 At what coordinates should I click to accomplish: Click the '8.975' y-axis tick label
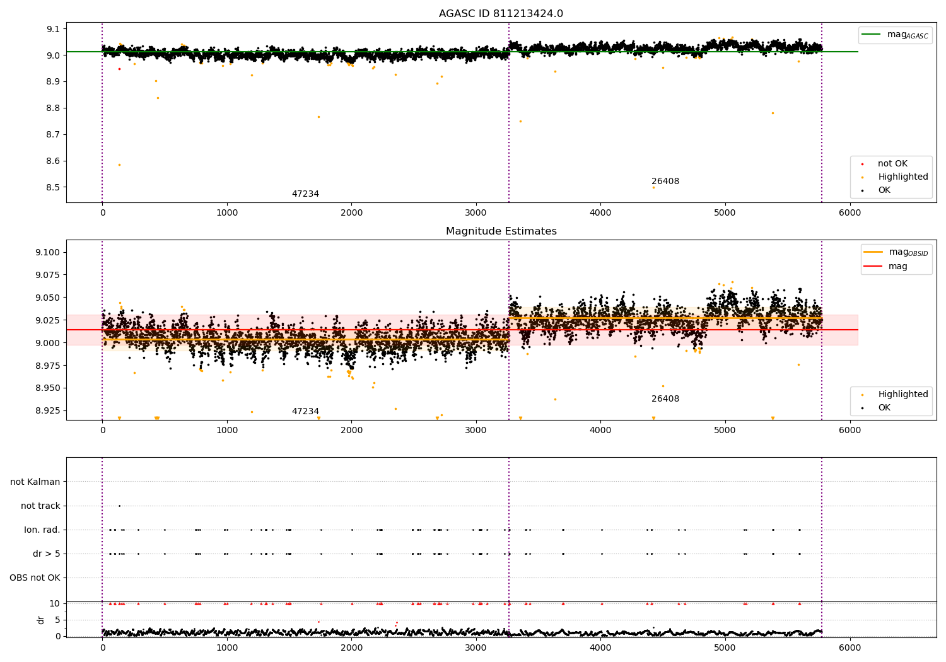click(48, 366)
